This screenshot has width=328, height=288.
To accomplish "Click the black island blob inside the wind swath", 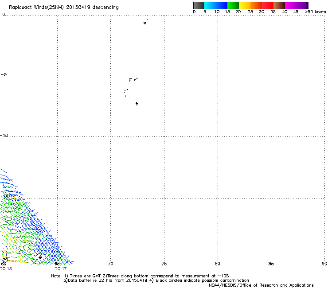I will pos(40,258).
